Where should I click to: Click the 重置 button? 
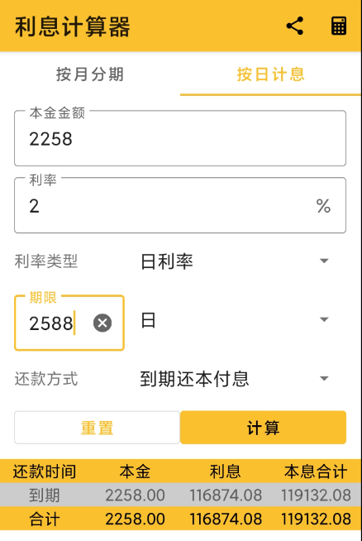tap(97, 428)
